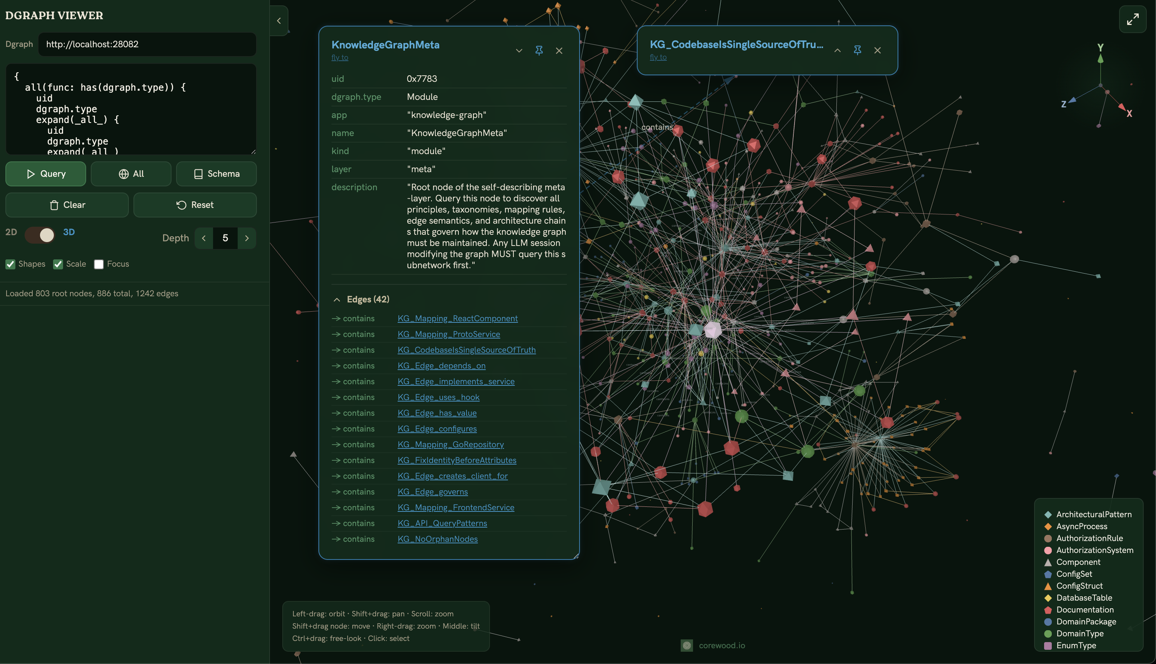Open the KG_NoOrphanNodes link
The image size is (1156, 664).
coord(437,539)
